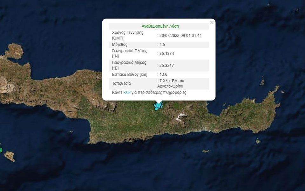This screenshot has height=191, width=305.
Task: Select the leftmost earthquake marker near the map edge
Action: 1,149
